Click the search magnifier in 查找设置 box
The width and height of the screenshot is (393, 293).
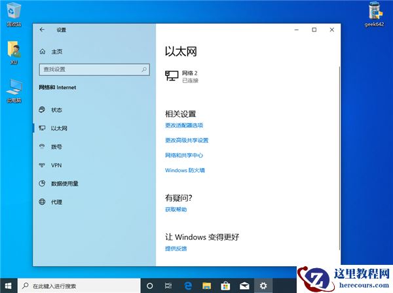point(144,69)
